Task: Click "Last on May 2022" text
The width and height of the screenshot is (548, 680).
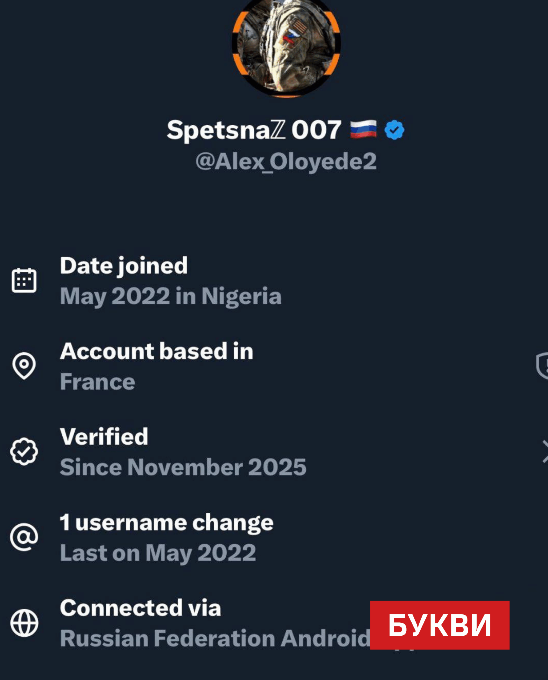Action: coord(158,553)
